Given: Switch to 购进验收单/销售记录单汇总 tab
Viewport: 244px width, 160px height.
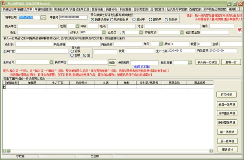Looking at the screenshot, I should [x=72, y=9].
